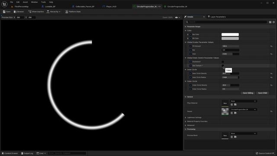Image resolution: width=277 pixels, height=156 pixels.
Task: Open the Help menu
Action: point(51,2)
